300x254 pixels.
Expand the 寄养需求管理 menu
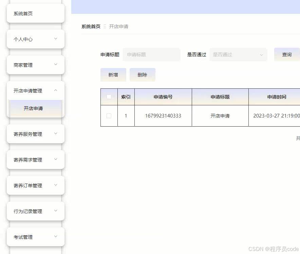click(x=35, y=160)
